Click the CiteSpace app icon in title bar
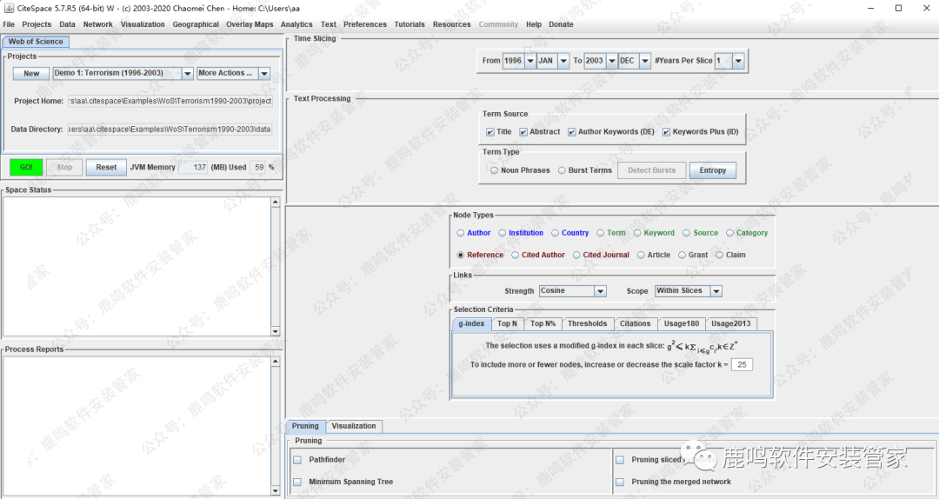This screenshot has width=939, height=499. point(9,8)
